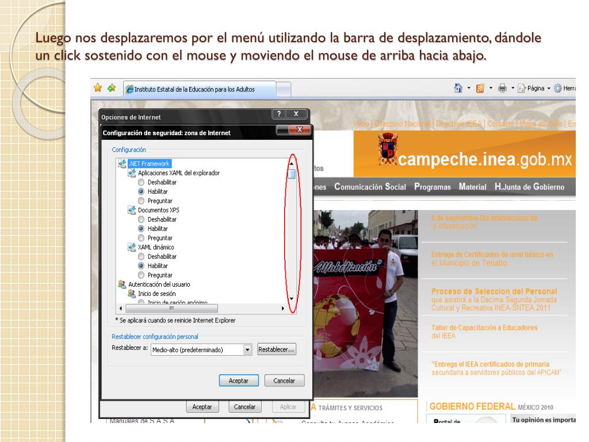Click Aceptar in Configuración de seguridad dialog
The image size is (589, 442).
coord(239,380)
